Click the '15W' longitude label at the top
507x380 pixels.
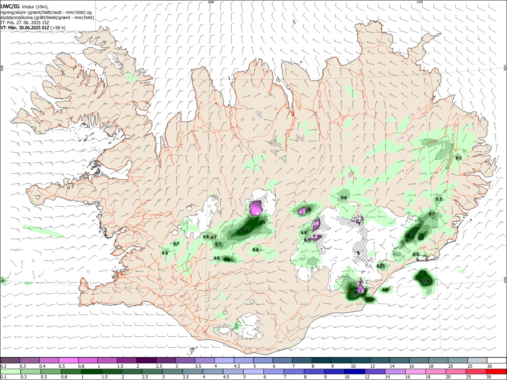point(419,2)
